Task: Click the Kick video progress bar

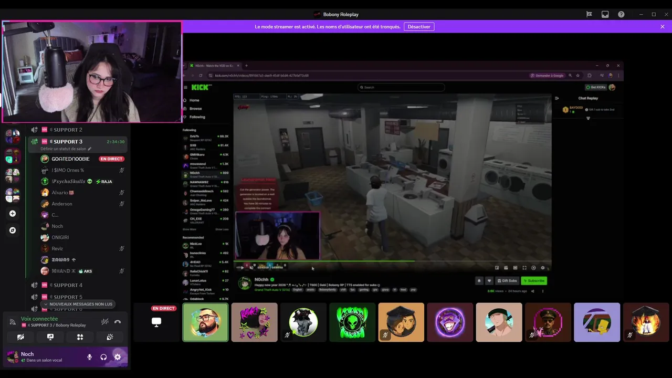Action: [x=393, y=261]
